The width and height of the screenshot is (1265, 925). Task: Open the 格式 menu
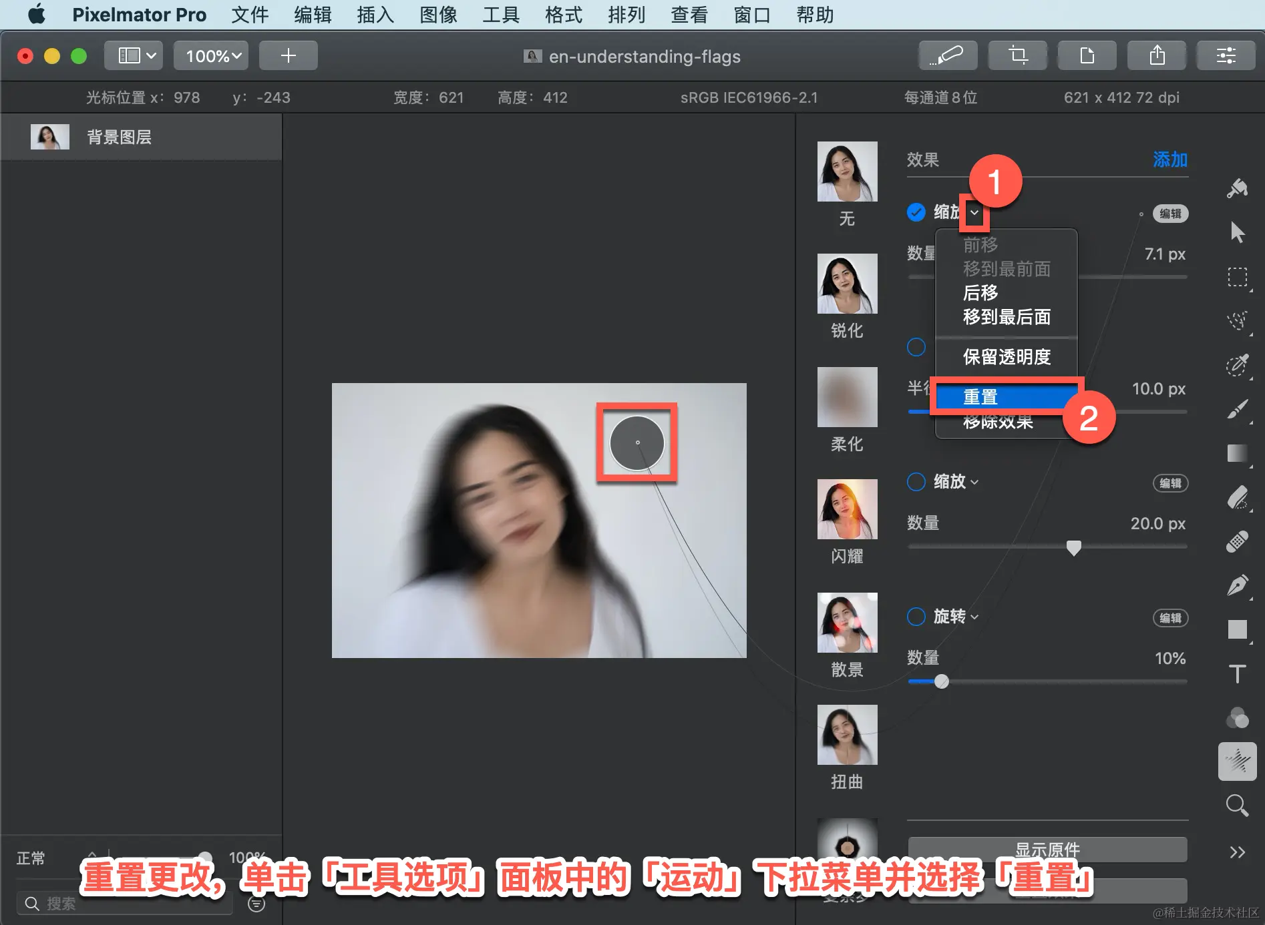click(564, 15)
